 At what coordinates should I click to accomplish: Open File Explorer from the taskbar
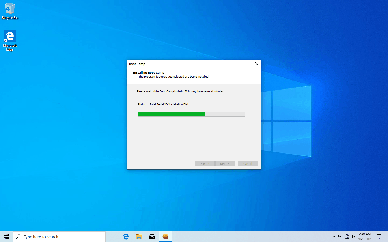pos(139,237)
